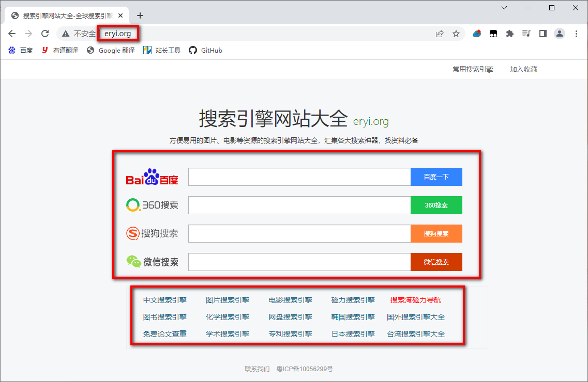Toggle the browser side panel icon
Viewport: 588px width, 382px height.
pos(542,34)
